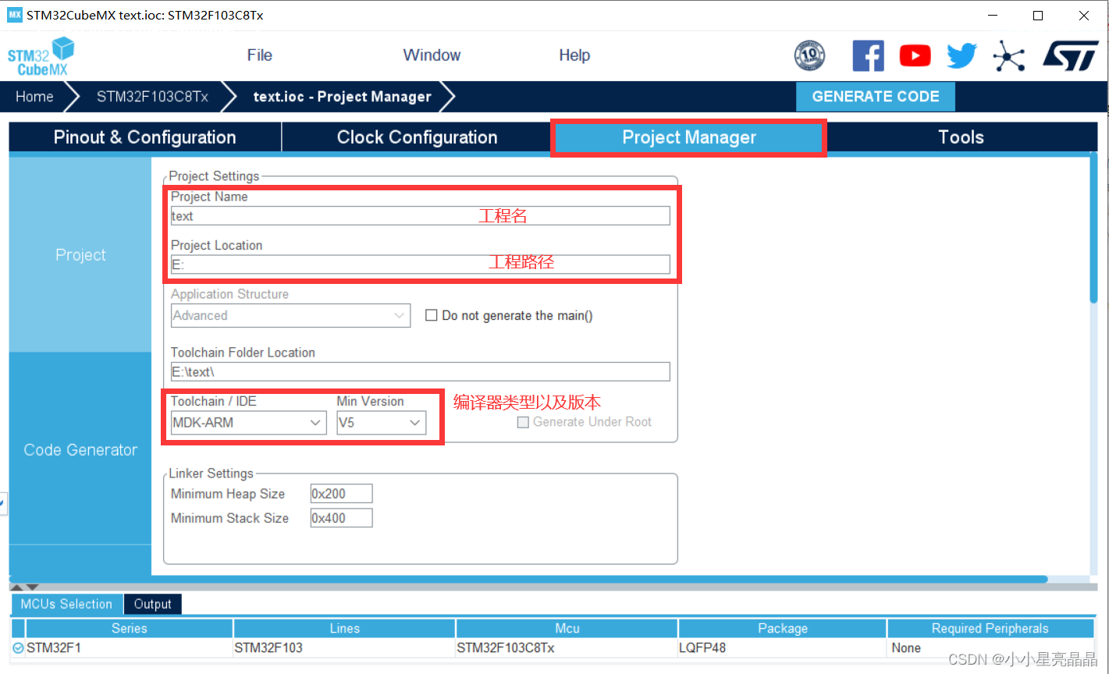
Task: Open the Help menu
Action: coord(574,55)
